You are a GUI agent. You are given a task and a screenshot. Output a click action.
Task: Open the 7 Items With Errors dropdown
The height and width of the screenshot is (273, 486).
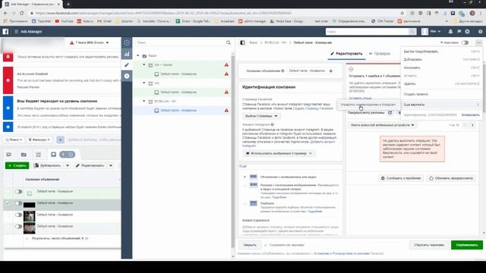point(90,42)
